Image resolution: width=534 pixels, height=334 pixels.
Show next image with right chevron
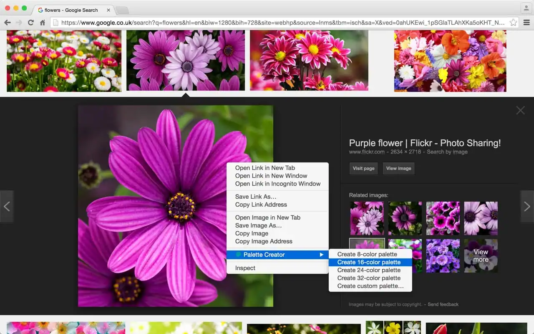527,206
